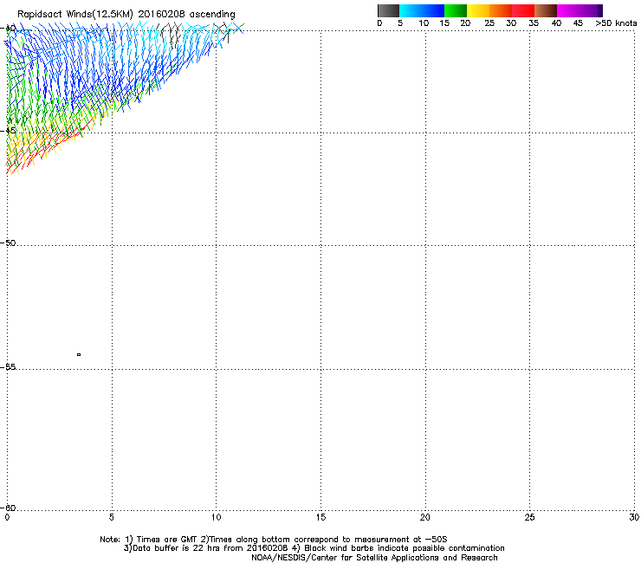Click the longitude label '10' on bottom axis
Viewport: 641px width, 563px height.
[217, 518]
